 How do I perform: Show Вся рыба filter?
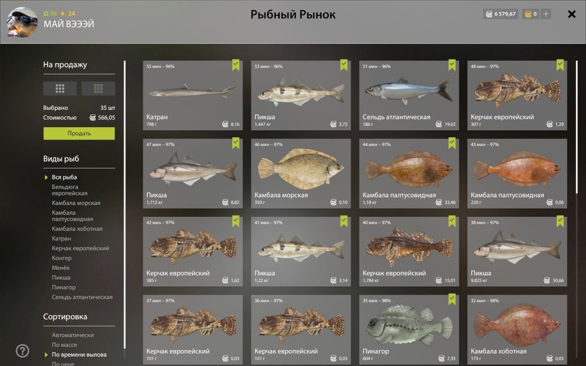point(64,177)
